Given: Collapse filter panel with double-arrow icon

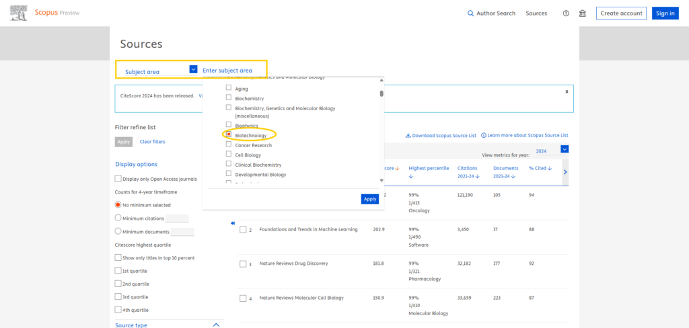Looking at the screenshot, I should click(233, 223).
